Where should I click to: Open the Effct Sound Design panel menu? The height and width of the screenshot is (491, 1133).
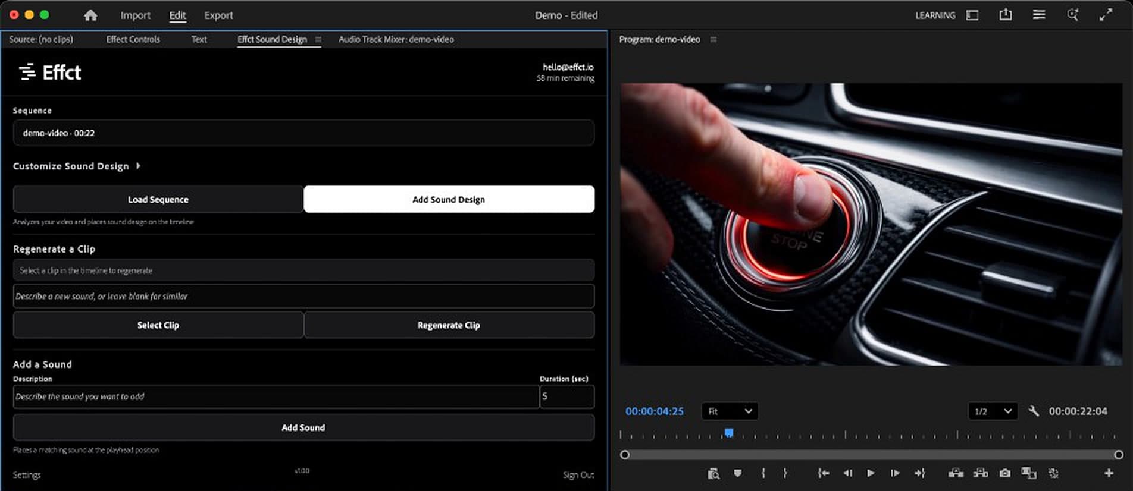[318, 39]
